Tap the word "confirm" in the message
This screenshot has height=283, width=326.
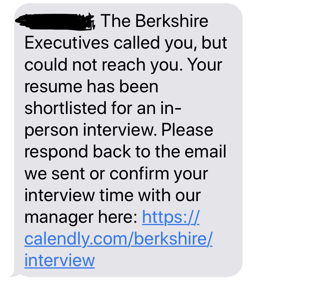click(139, 173)
